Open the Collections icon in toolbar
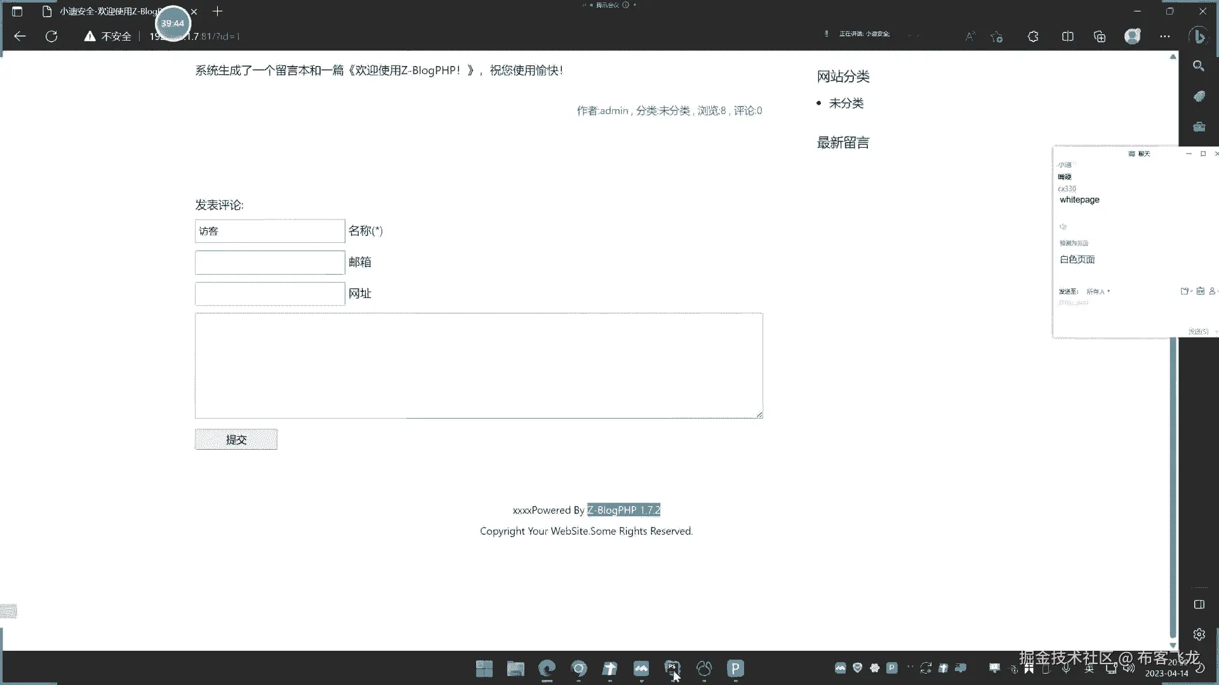The image size is (1219, 685). coord(1100,36)
